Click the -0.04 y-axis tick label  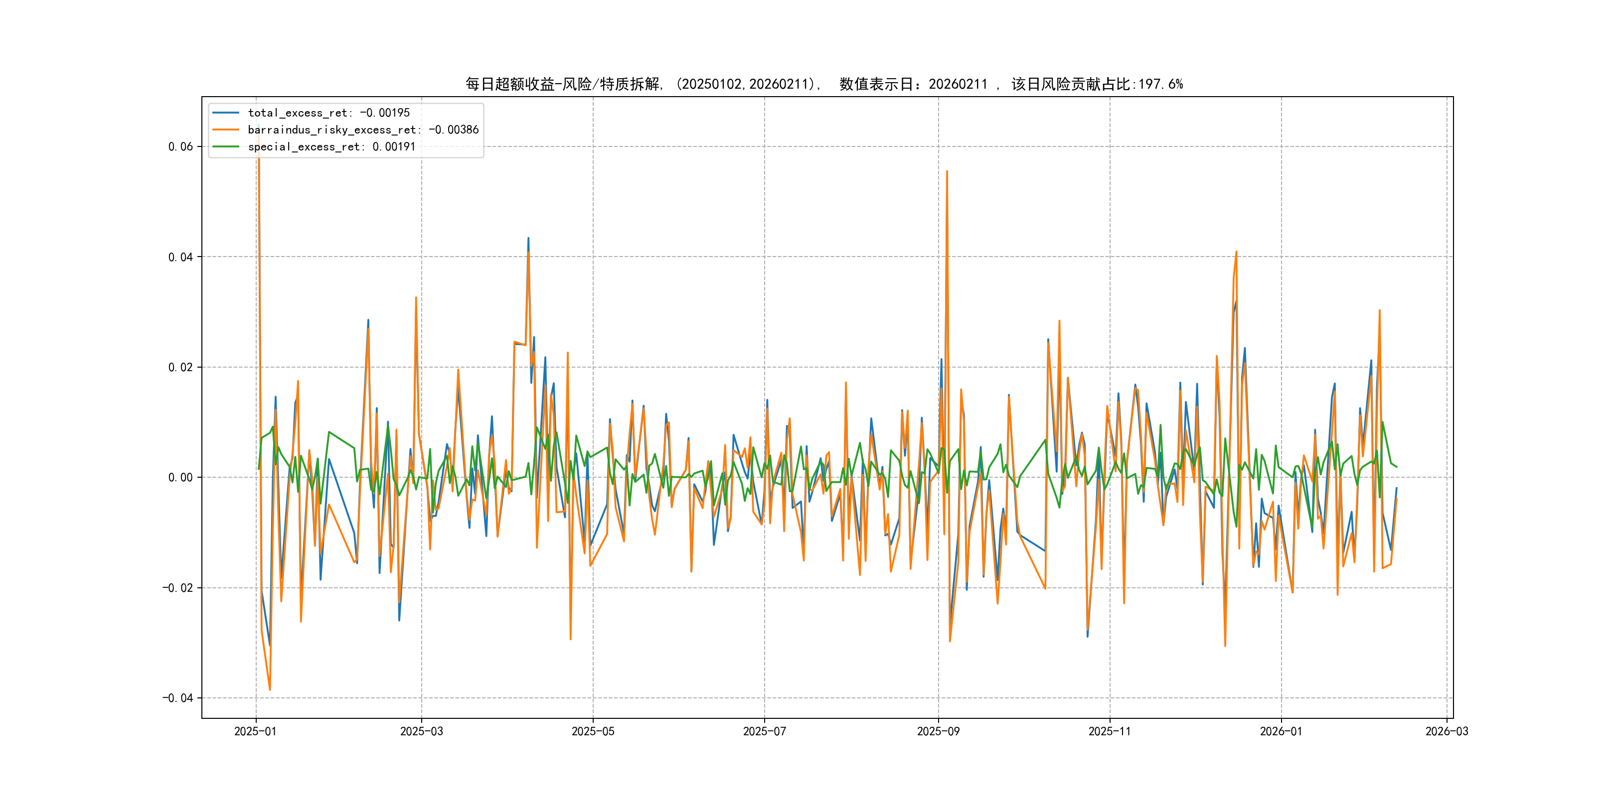(177, 698)
